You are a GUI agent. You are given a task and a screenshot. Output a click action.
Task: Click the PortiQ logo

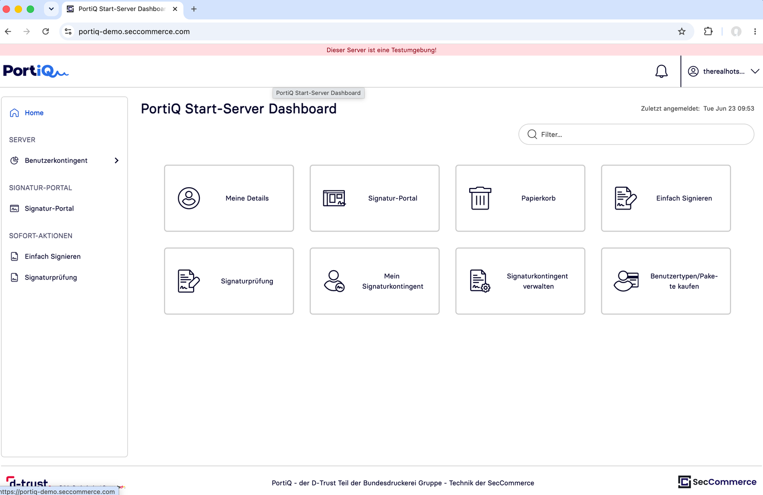tap(36, 71)
